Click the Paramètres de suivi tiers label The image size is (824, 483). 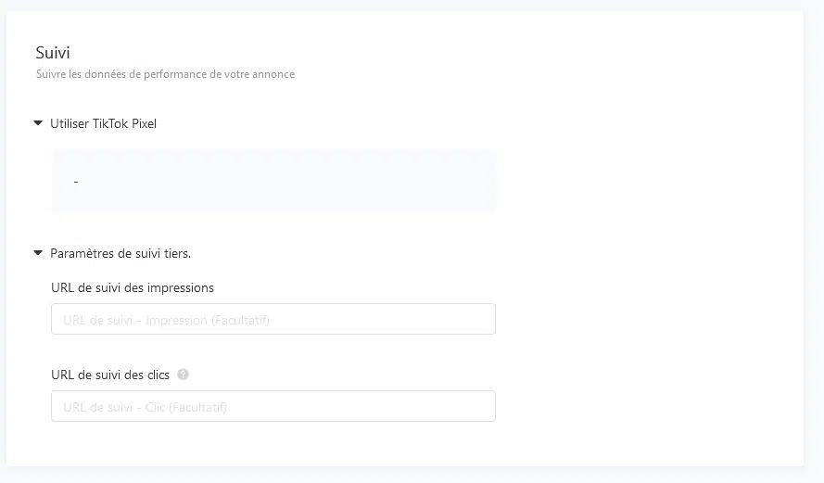120,252
